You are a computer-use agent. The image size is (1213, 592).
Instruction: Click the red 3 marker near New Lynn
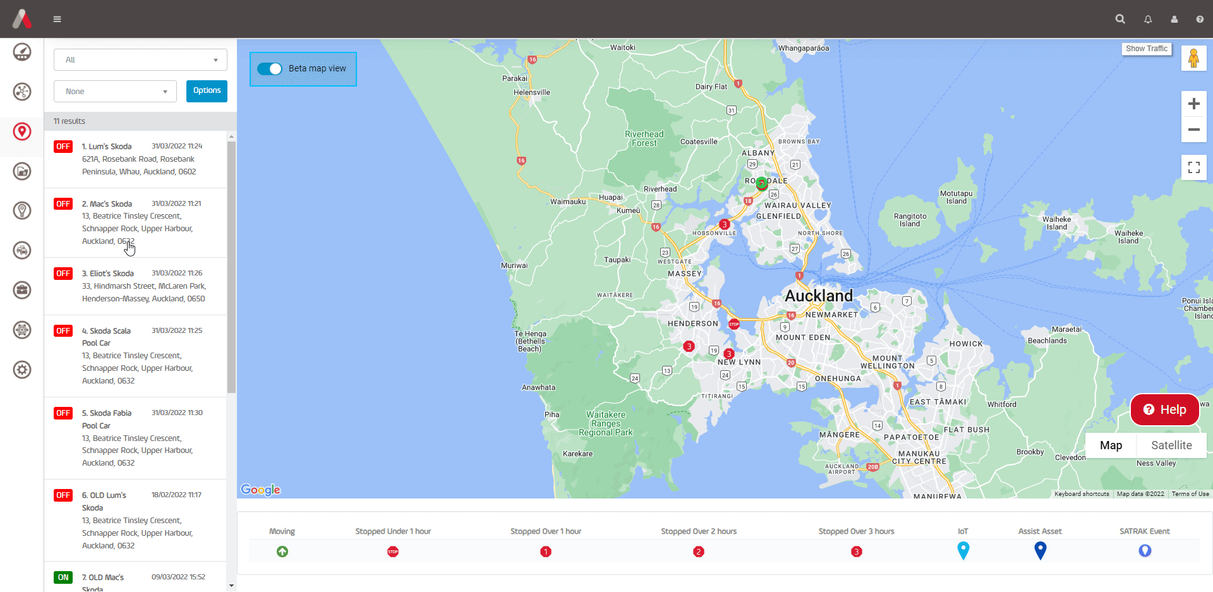point(728,354)
